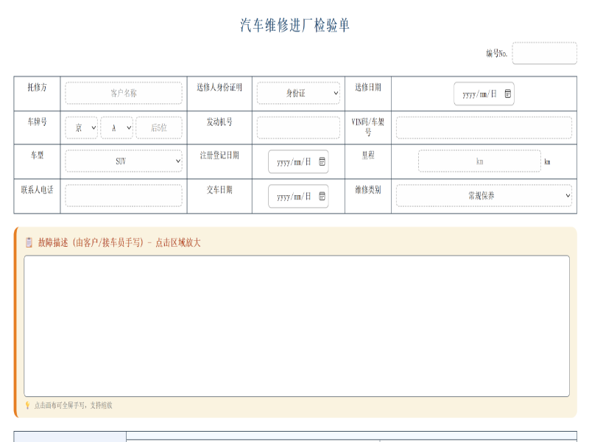Click the 后5位 plate number field
This screenshot has height=442, width=589.
tap(159, 127)
